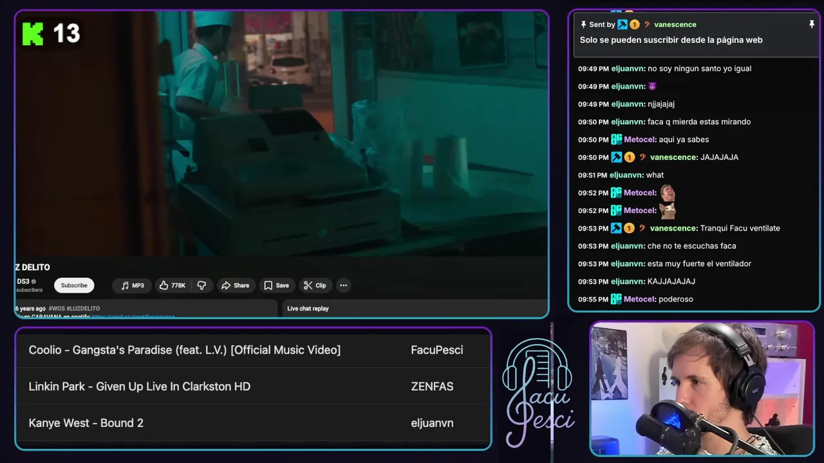The width and height of the screenshot is (824, 463).
Task: Click the verified checkmark beside DS3
Action: (x=34, y=282)
